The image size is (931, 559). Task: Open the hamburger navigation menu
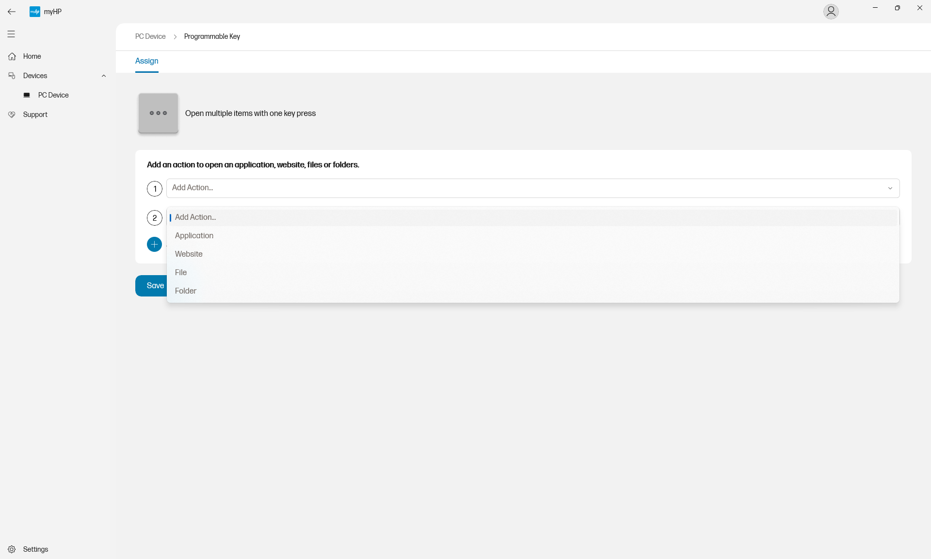click(x=11, y=34)
